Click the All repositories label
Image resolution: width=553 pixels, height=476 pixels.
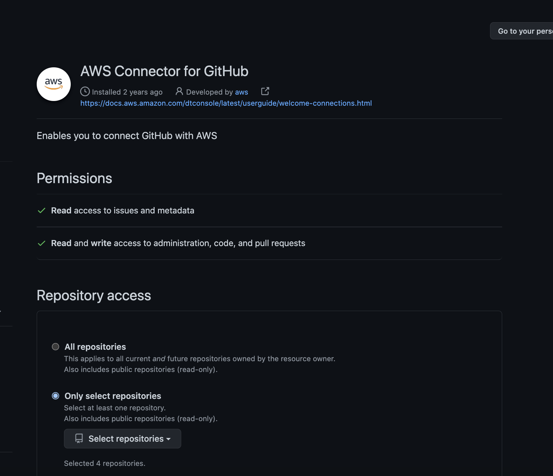[x=95, y=347]
